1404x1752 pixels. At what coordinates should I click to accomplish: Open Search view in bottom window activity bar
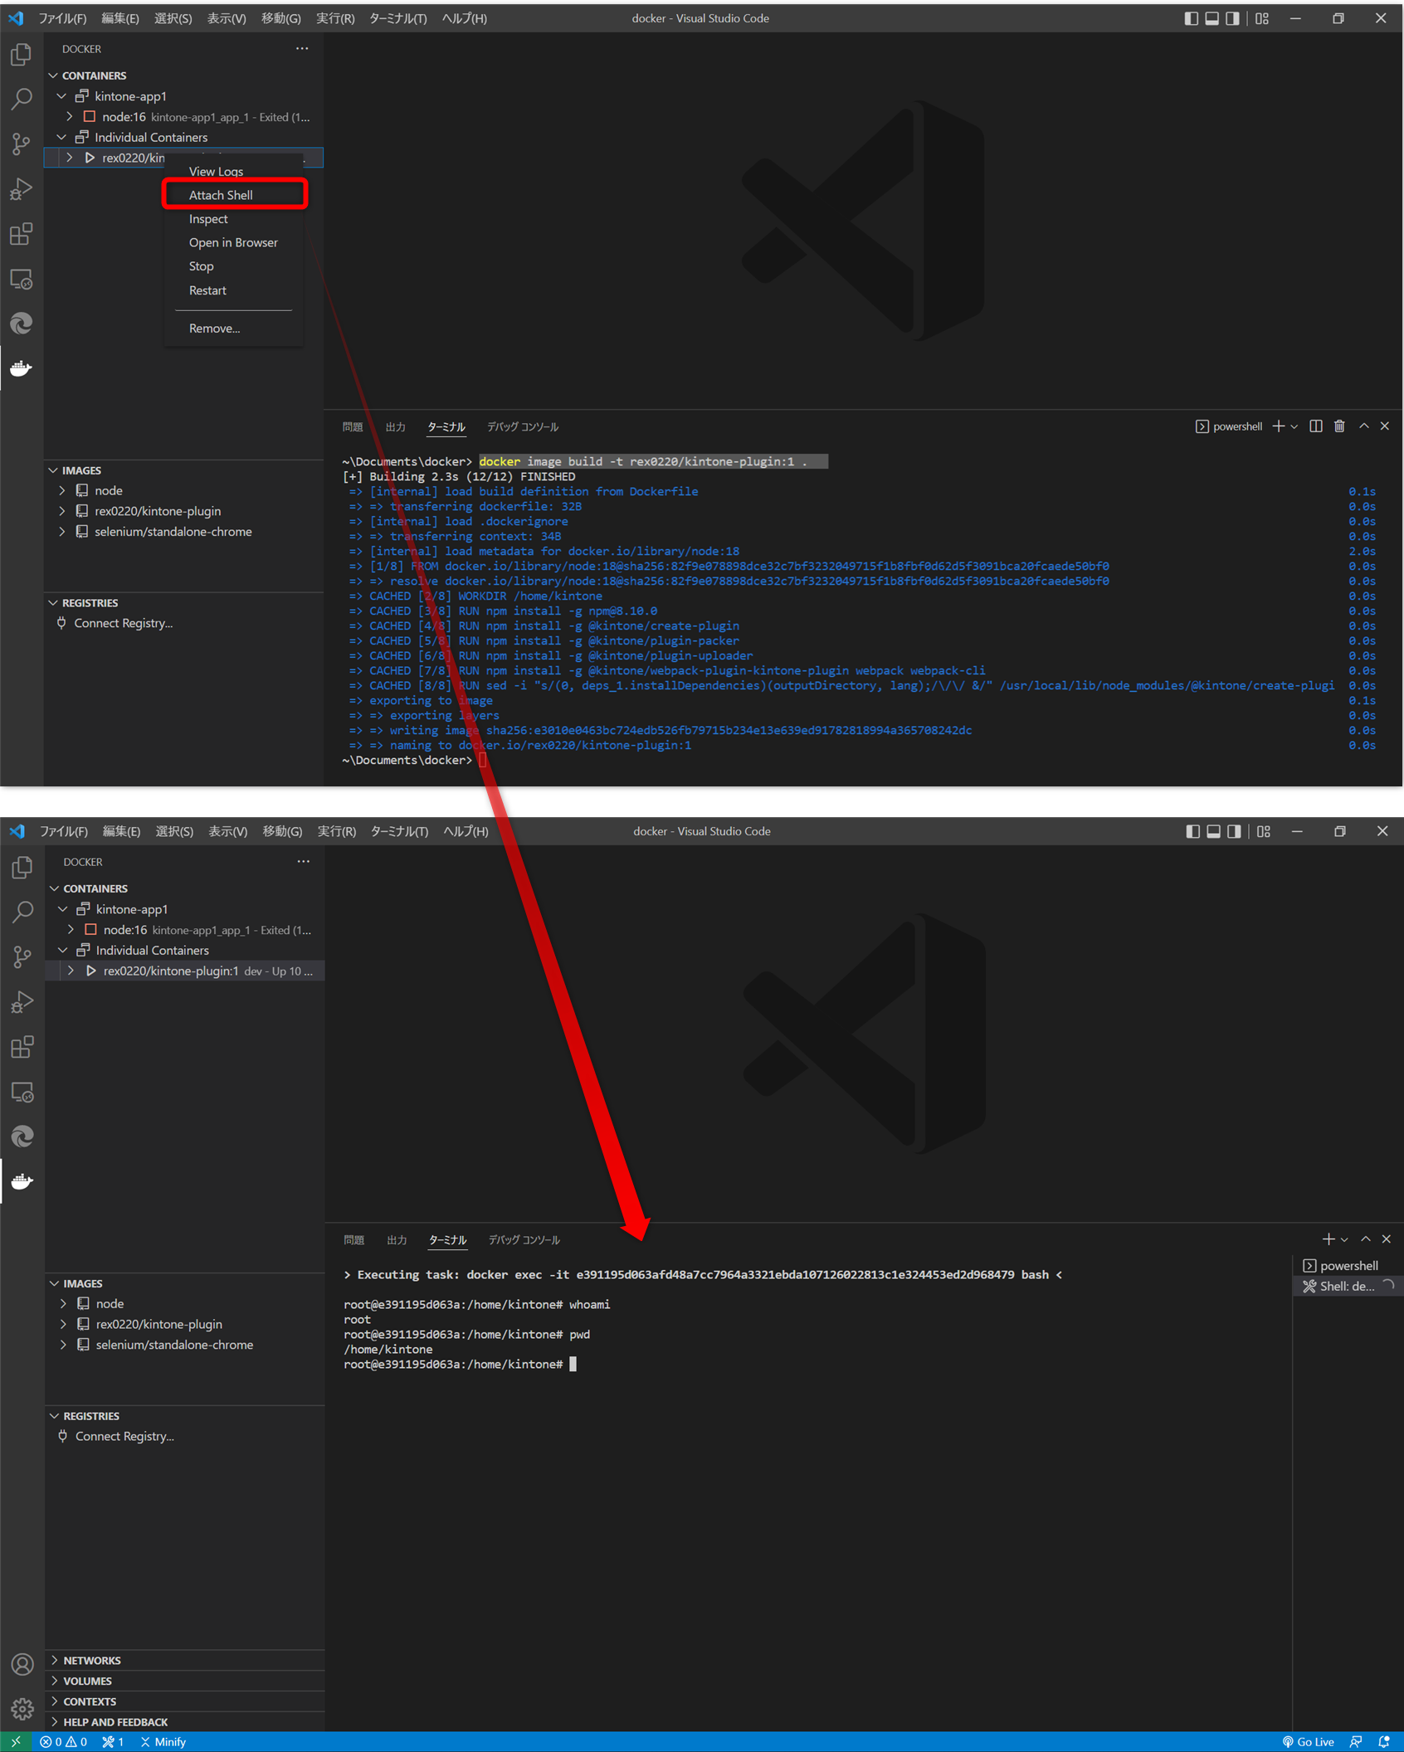tap(22, 912)
